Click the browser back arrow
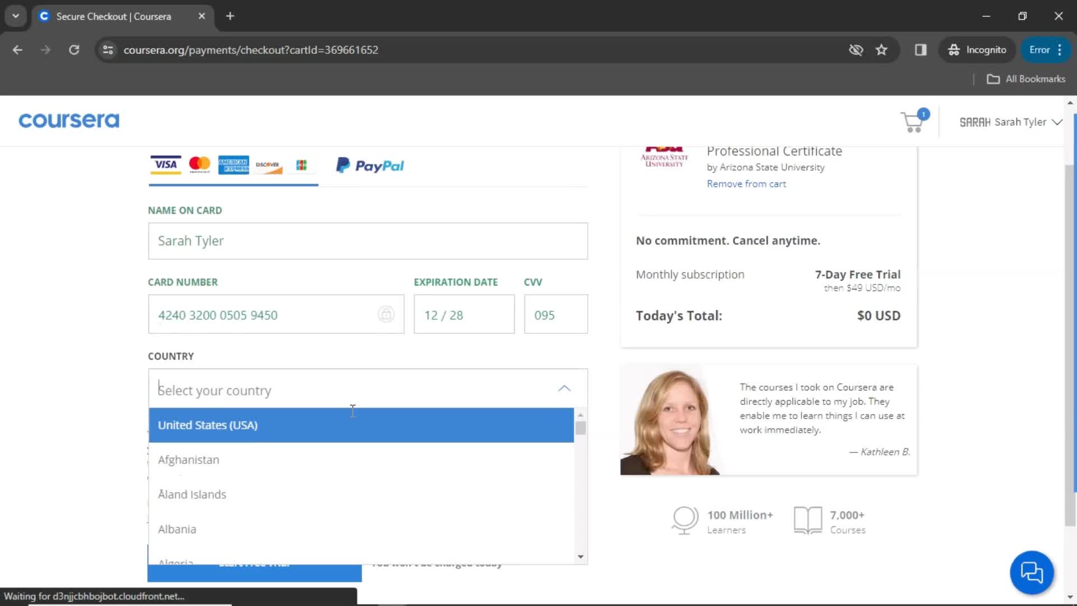1077x606 pixels. 17,50
